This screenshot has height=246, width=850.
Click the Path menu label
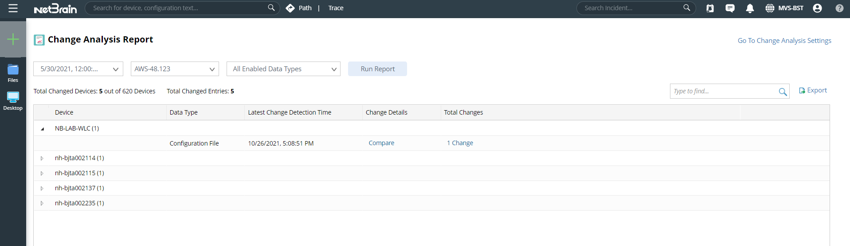click(x=305, y=8)
